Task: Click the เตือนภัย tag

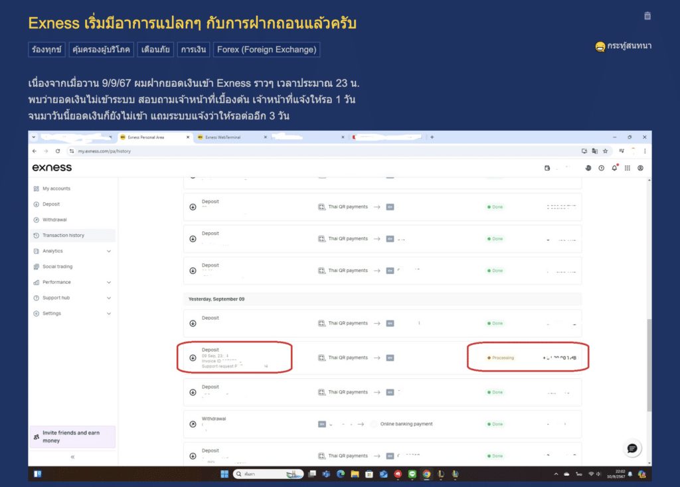Action: coord(155,49)
